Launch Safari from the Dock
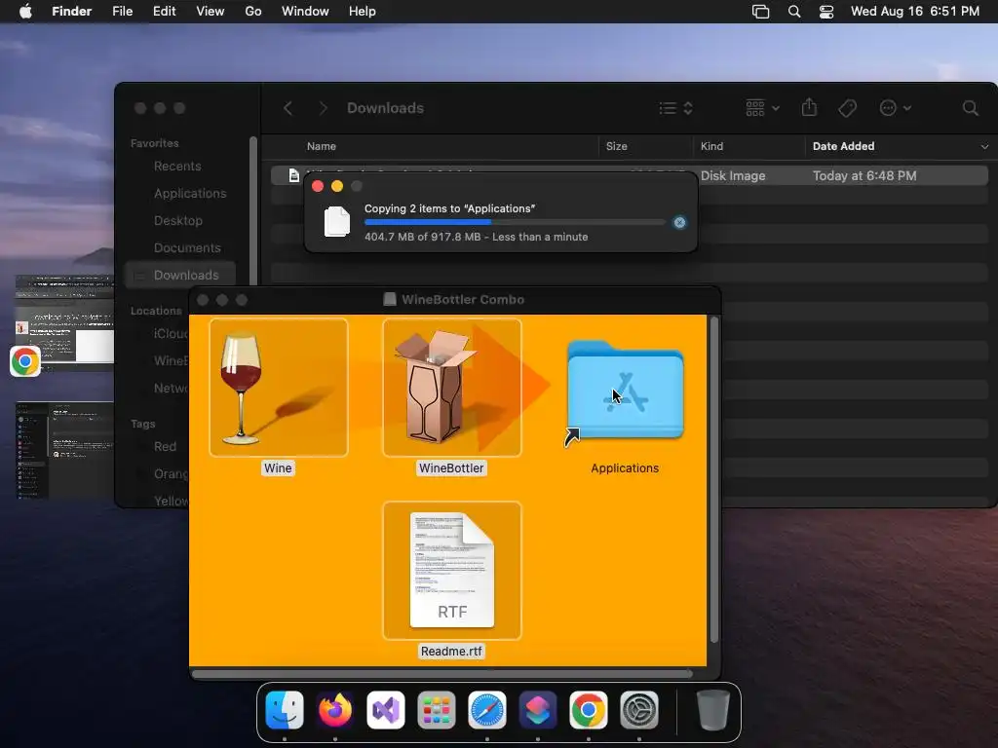The width and height of the screenshot is (998, 748). click(x=487, y=710)
